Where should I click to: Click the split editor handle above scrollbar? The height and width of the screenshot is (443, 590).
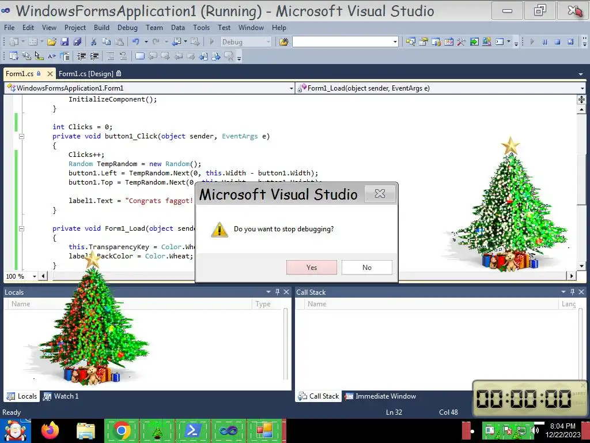[x=582, y=99]
